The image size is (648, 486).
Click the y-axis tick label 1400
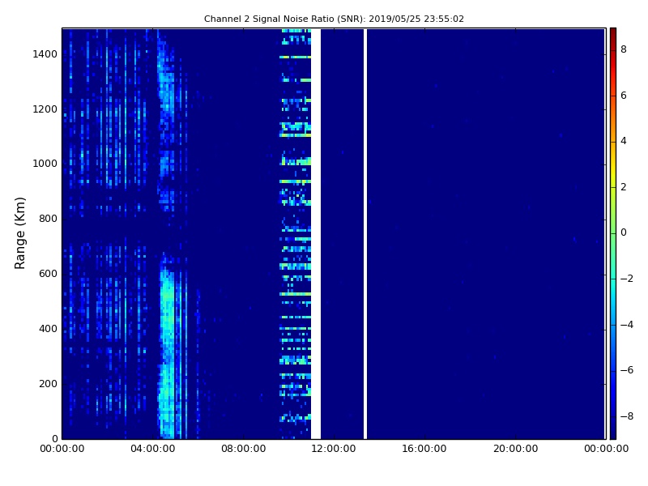click(45, 54)
